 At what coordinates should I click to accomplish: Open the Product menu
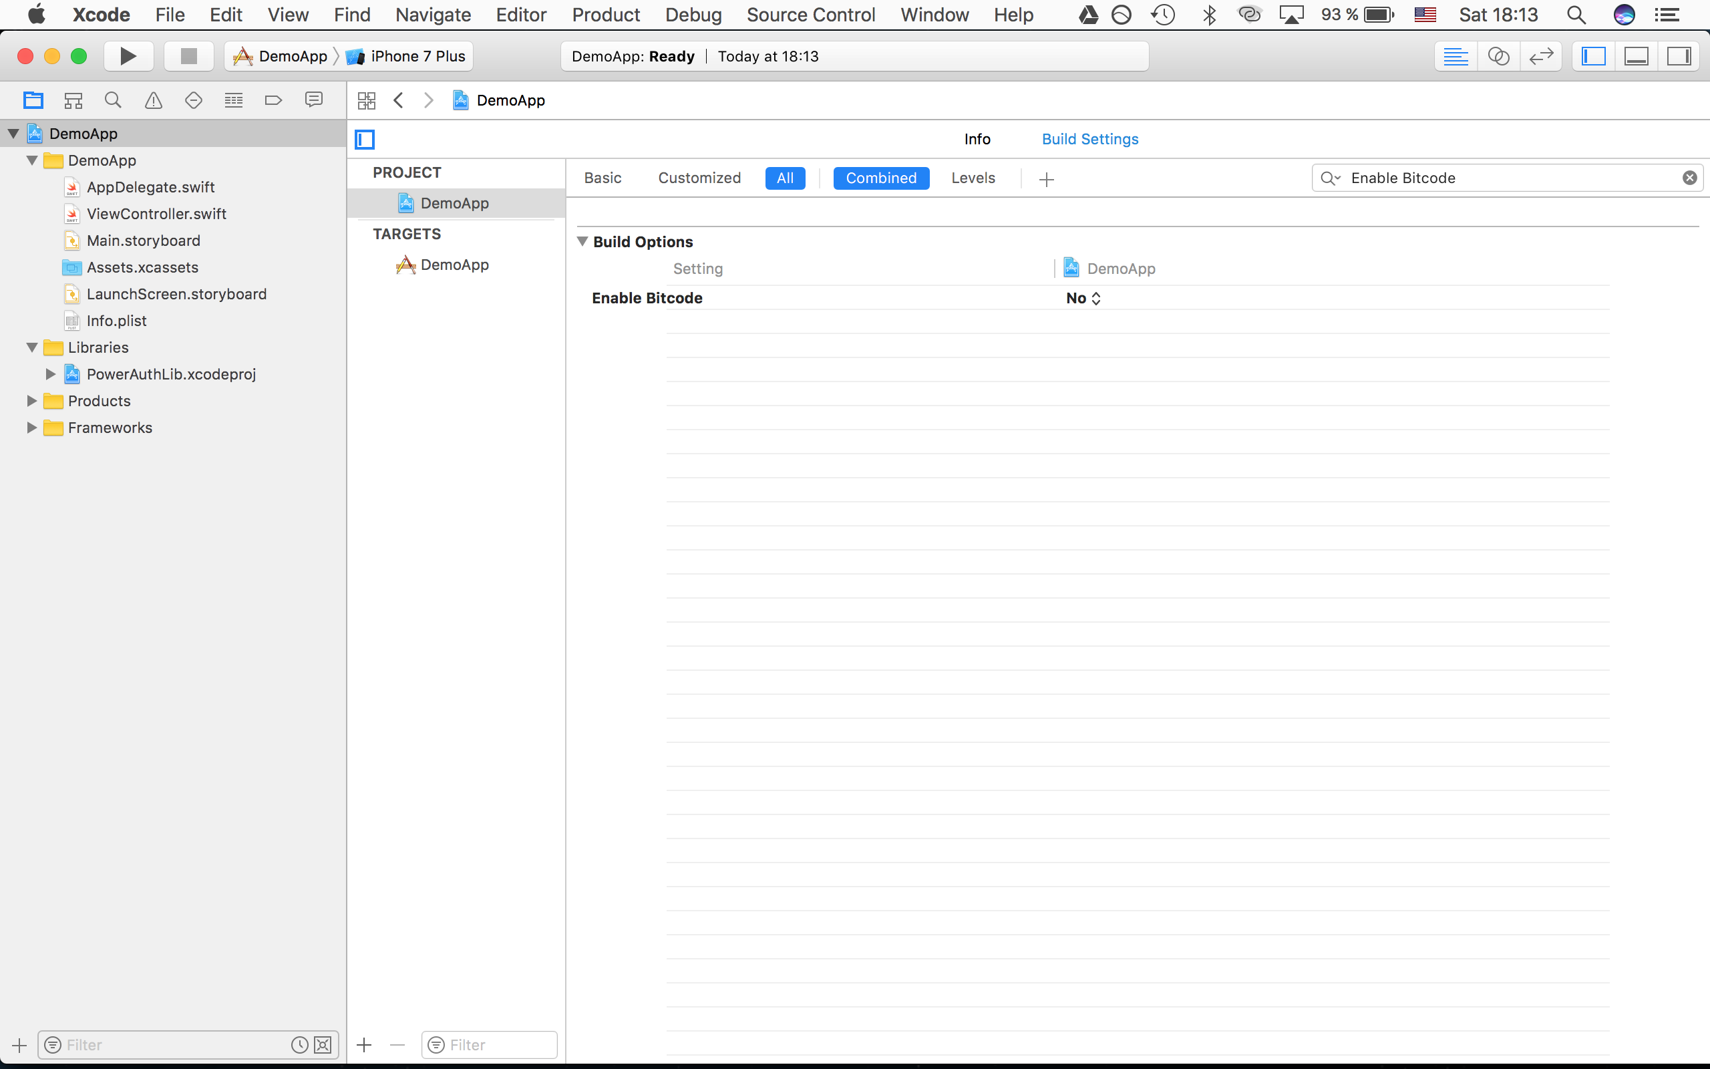click(606, 15)
